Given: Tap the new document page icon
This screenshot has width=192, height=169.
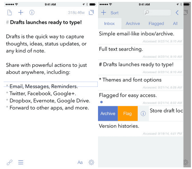Looking at the screenshot, I should [x=10, y=13].
